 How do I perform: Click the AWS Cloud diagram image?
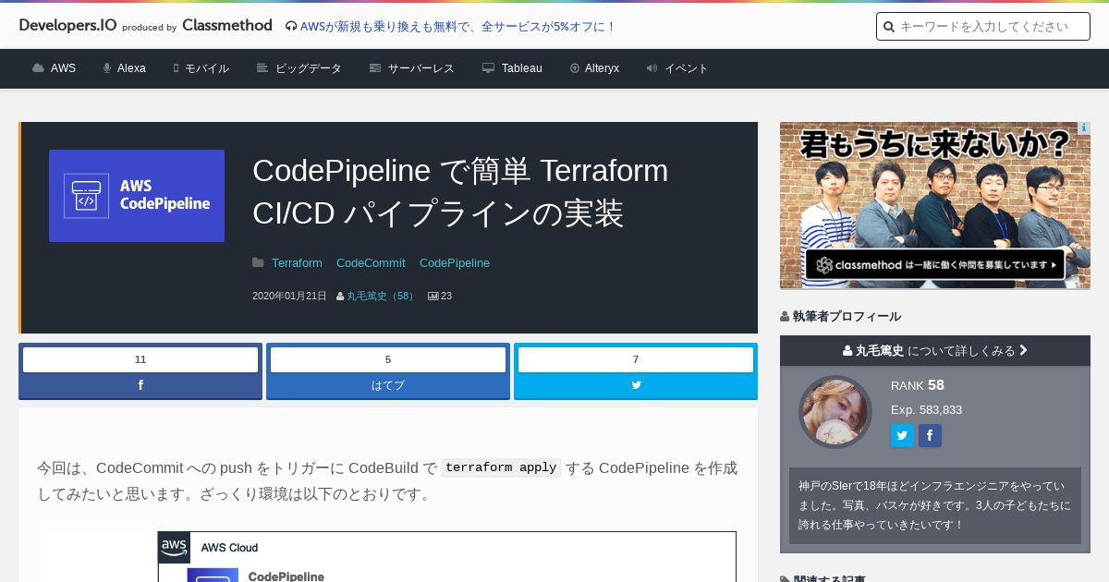[x=388, y=556]
